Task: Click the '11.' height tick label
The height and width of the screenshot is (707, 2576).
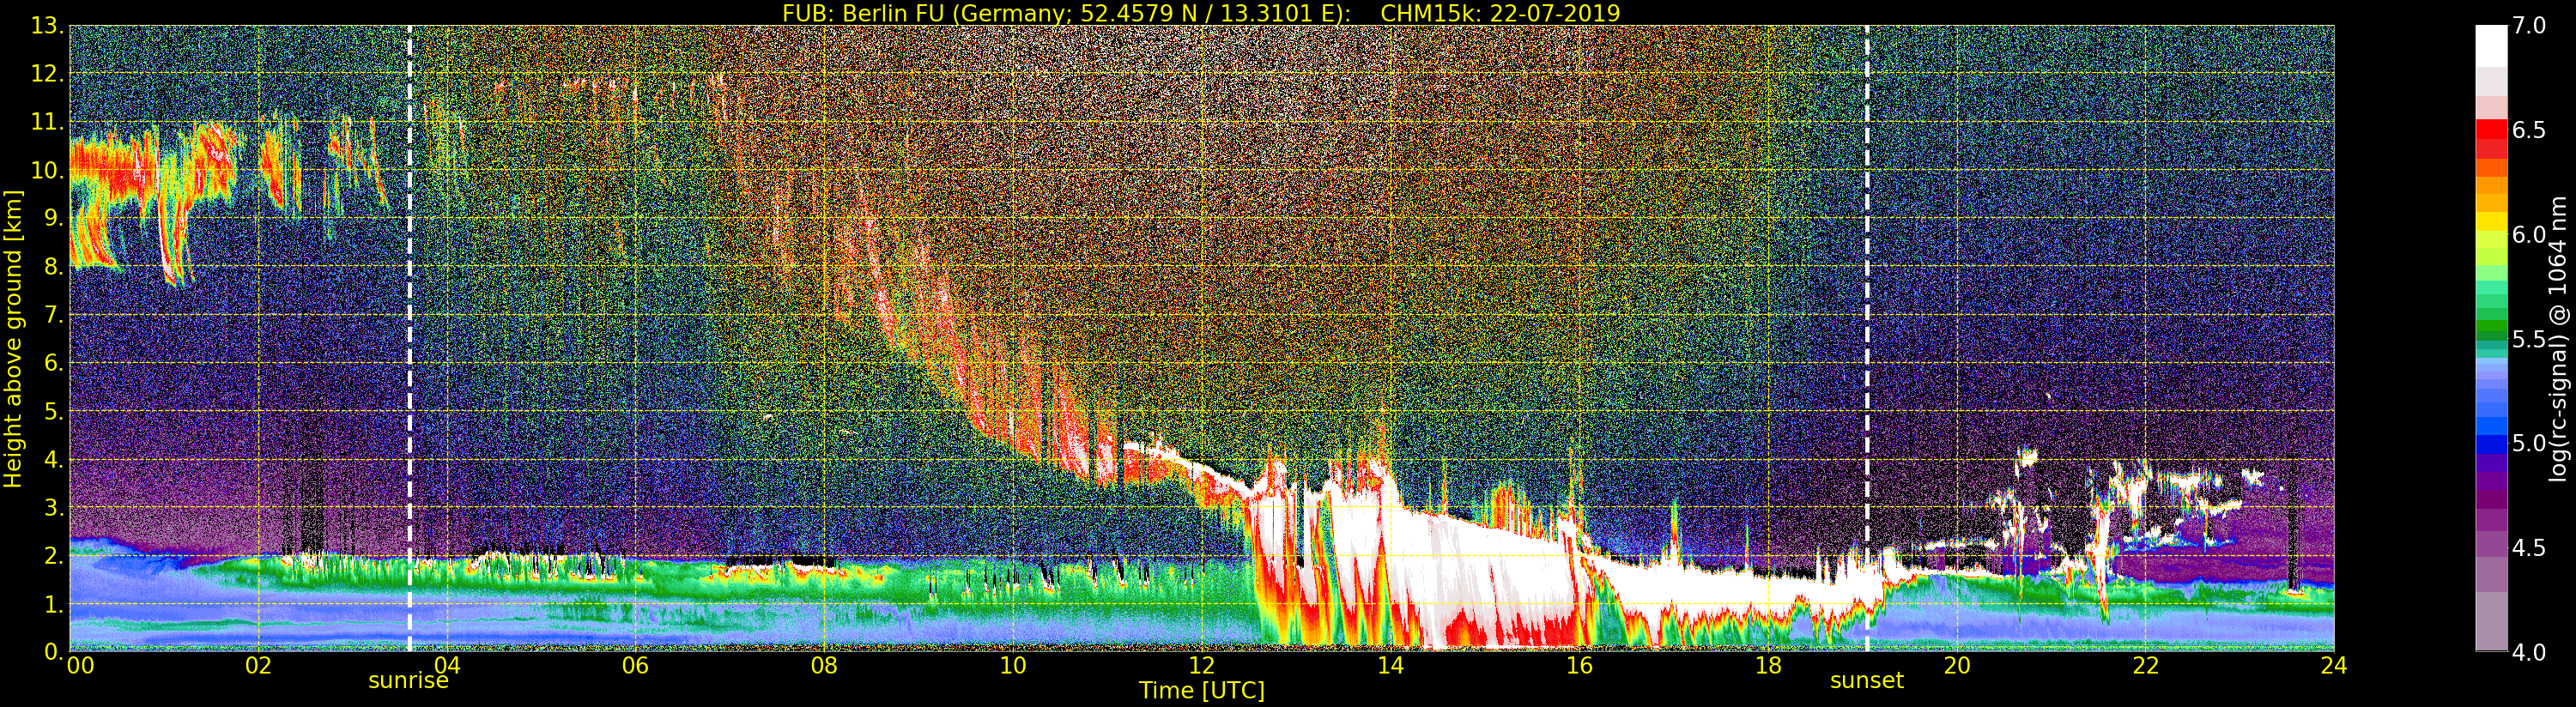Action: click(x=48, y=122)
